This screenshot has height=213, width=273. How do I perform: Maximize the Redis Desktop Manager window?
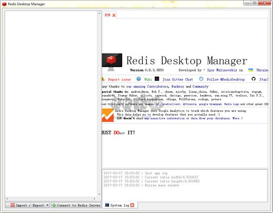[x=254, y=3]
